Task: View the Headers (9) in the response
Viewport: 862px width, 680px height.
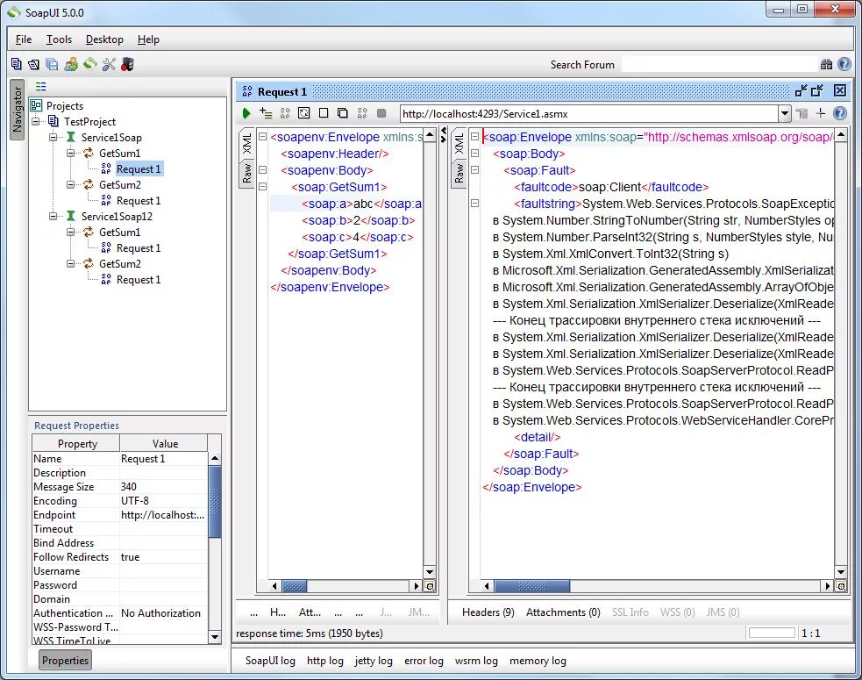Action: tap(488, 612)
